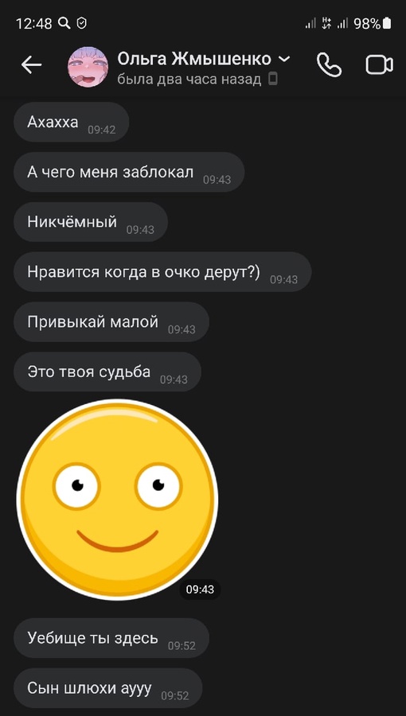
Task: Select the message "Ахахха"
Action: [x=71, y=122]
